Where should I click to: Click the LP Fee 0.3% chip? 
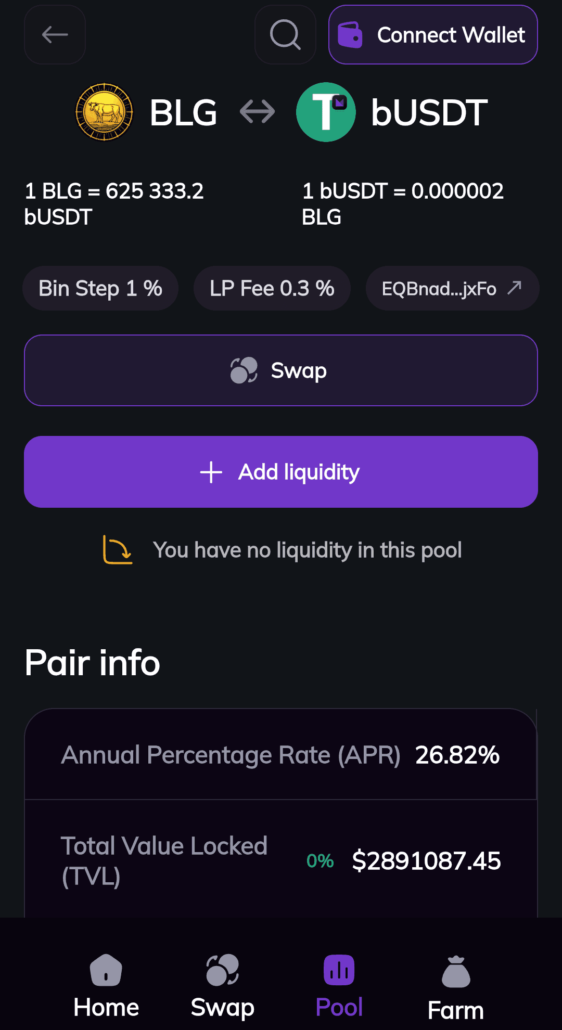(272, 288)
